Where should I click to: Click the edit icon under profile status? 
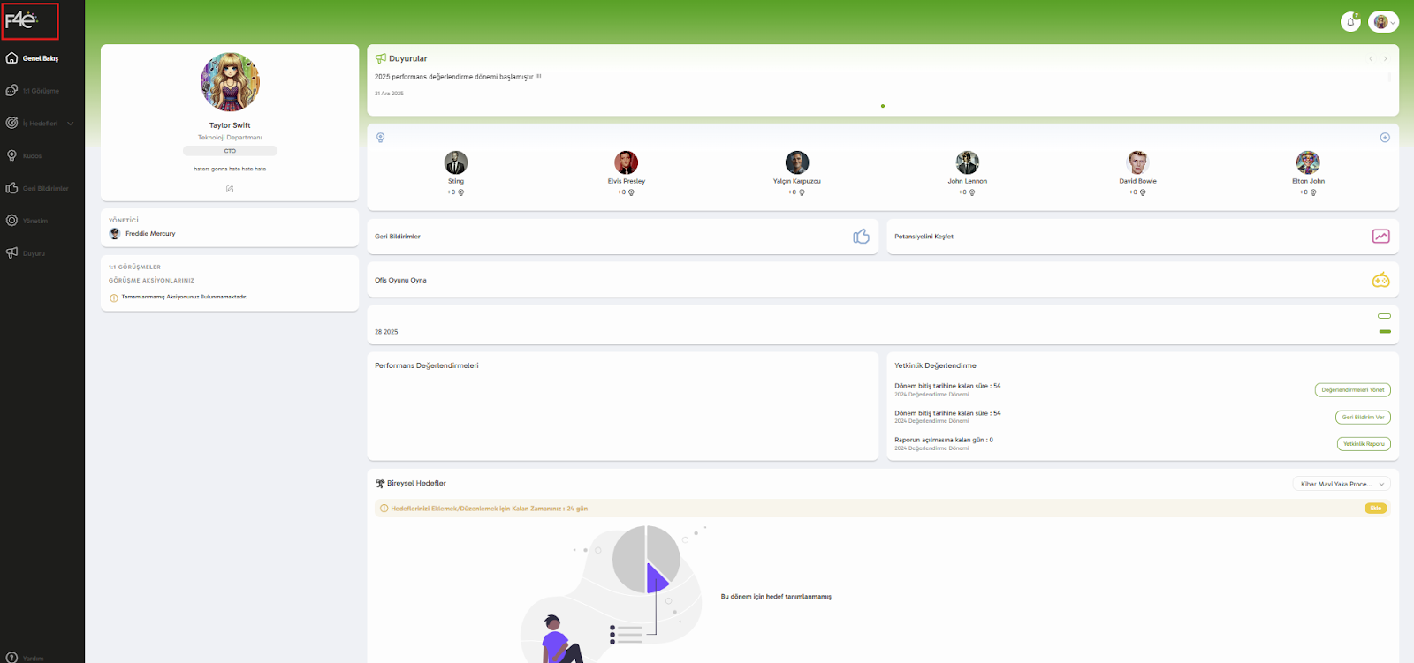pos(230,189)
